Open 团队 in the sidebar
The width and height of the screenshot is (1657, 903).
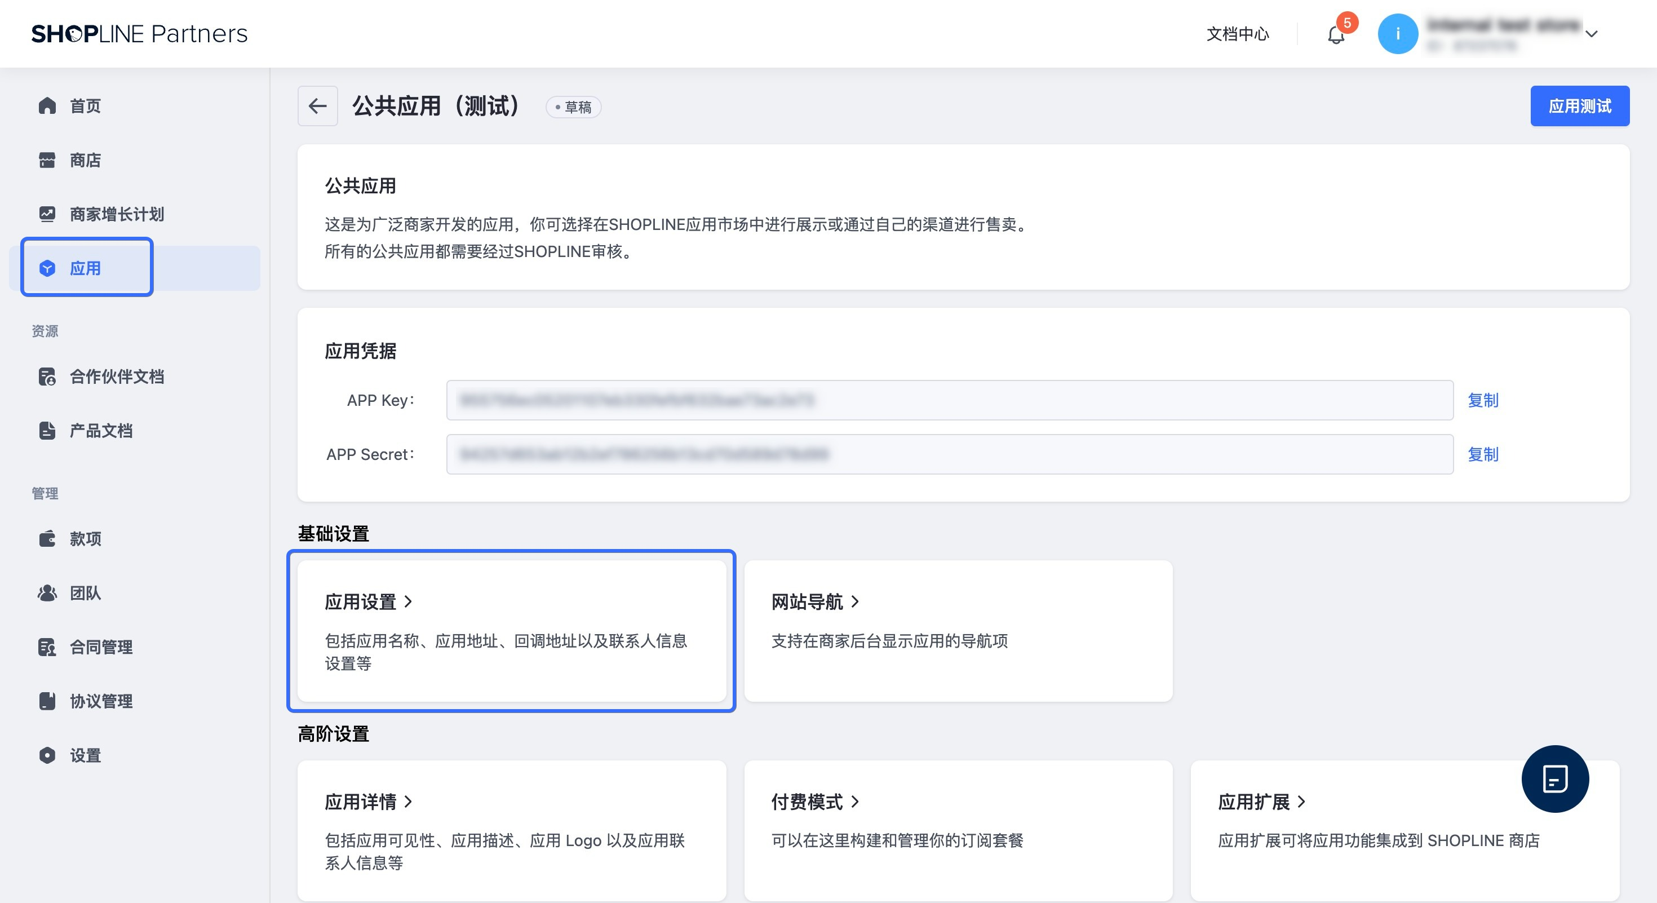[x=86, y=592]
